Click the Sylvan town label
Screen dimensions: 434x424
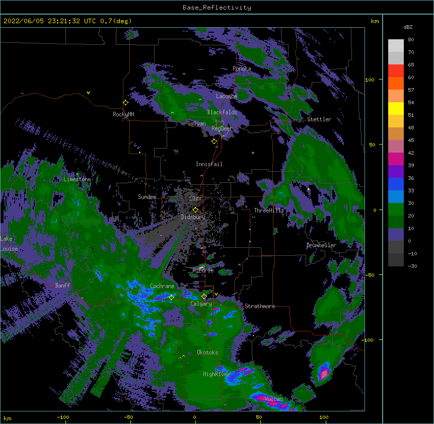[x=196, y=123]
